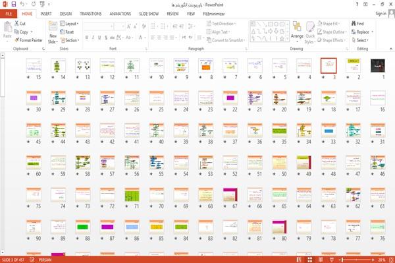Viewport: 395px width, 263px height.
Task: Switch to the INSERT tab
Action: 46,14
